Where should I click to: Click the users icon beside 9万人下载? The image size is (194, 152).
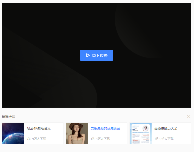tap(29, 139)
